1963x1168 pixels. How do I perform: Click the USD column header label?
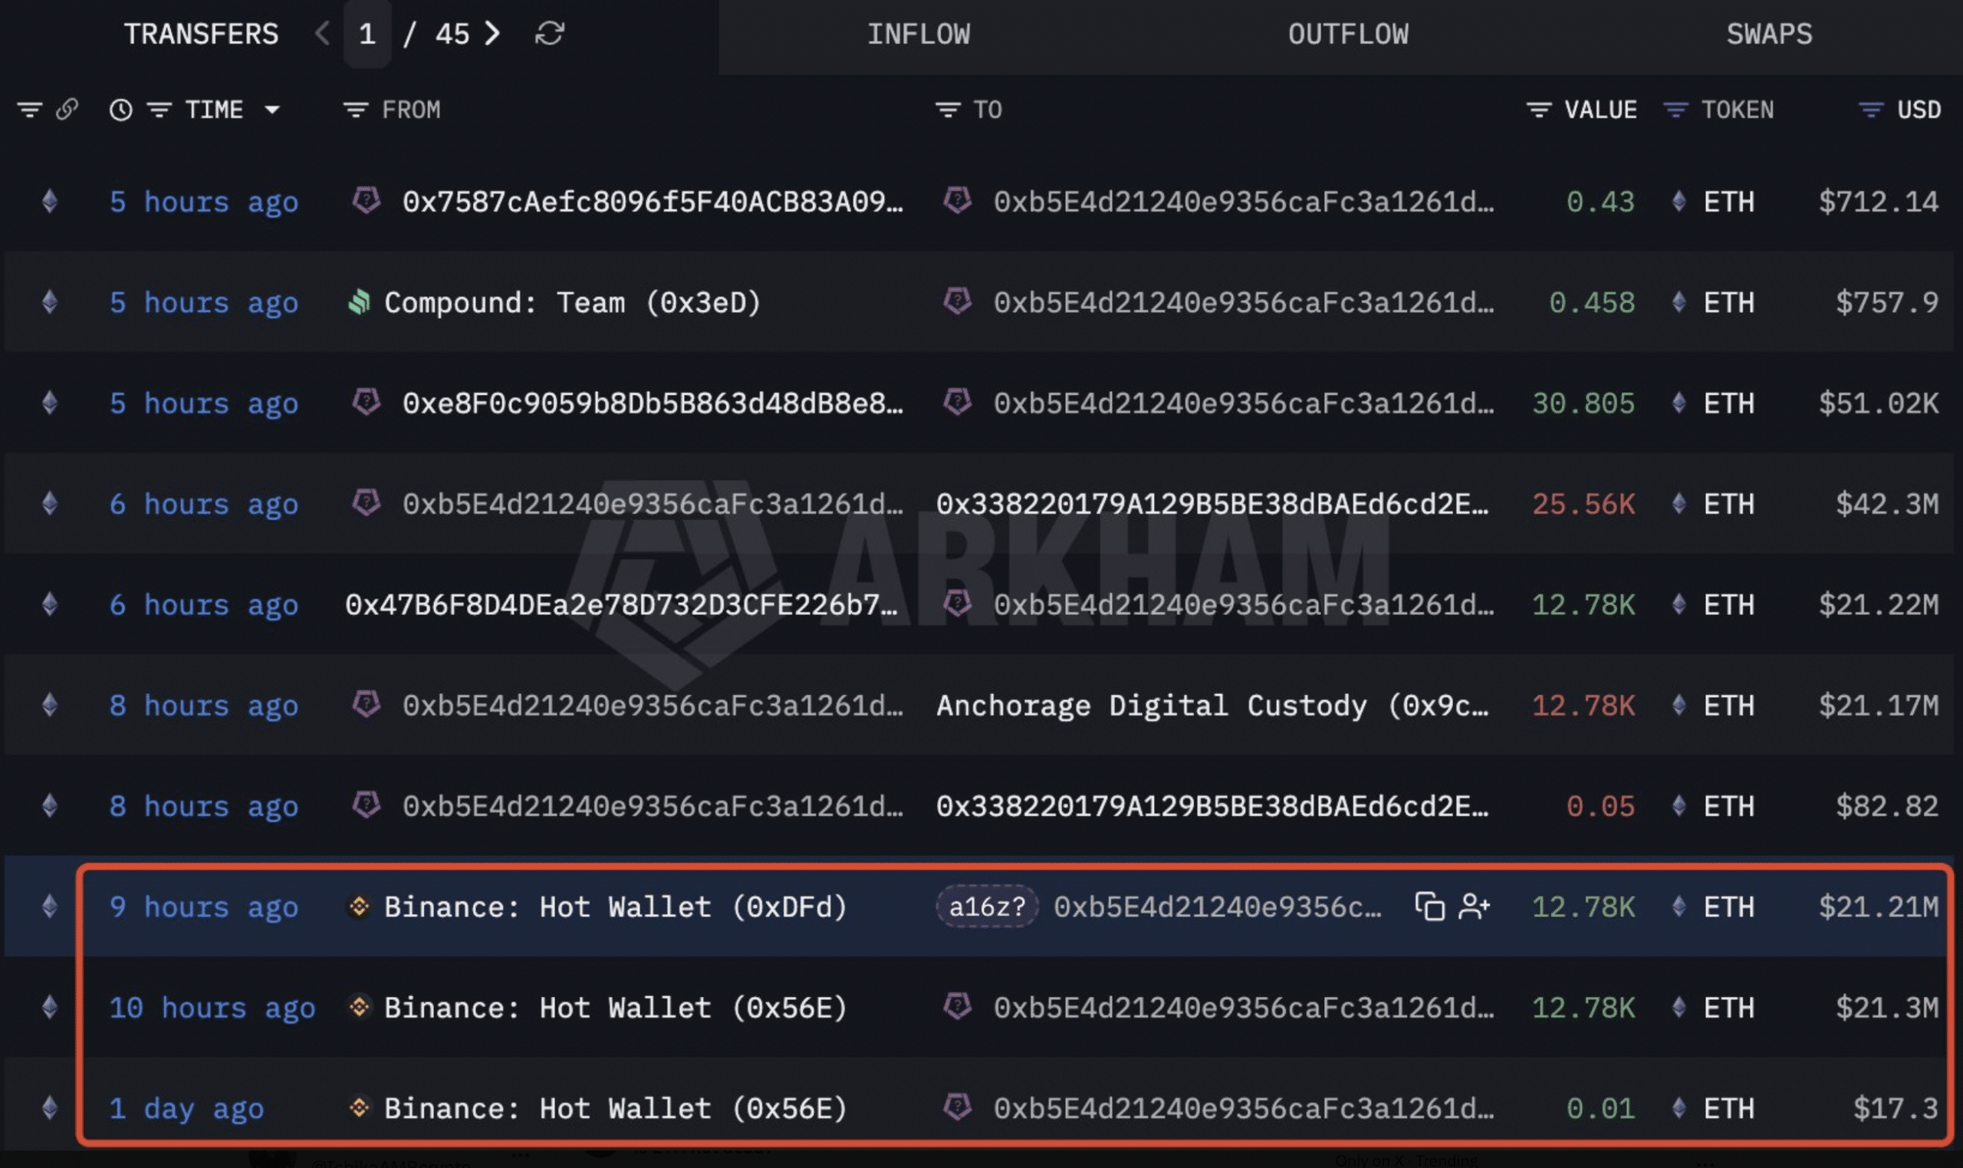(1919, 110)
